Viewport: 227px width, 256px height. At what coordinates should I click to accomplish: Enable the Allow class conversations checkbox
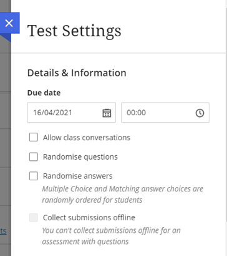click(34, 138)
